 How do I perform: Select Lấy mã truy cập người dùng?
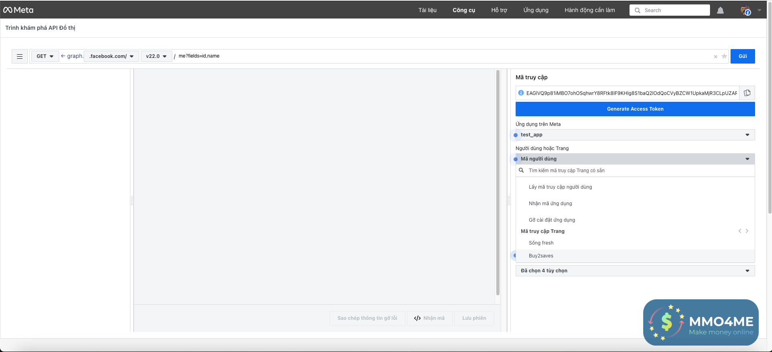coord(635,187)
